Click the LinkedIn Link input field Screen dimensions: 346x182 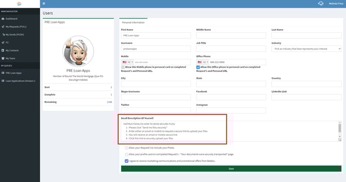[x=306, y=97]
